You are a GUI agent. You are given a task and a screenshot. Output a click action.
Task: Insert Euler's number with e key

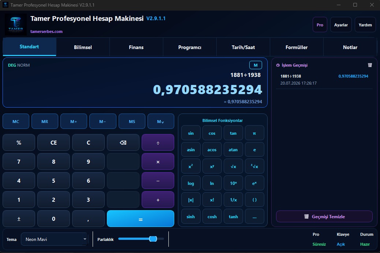[x=254, y=150]
